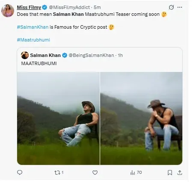Open the three-dot more options menu
Image resolution: width=196 pixels, height=182 pixels.
pyautogui.click(x=180, y=7)
